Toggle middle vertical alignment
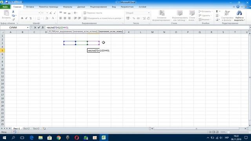Screen dimensions: 251x141 pos(65,13)
